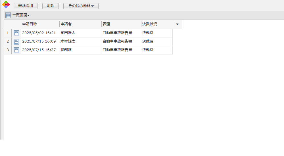Click the colorful app logo icon

6,5
